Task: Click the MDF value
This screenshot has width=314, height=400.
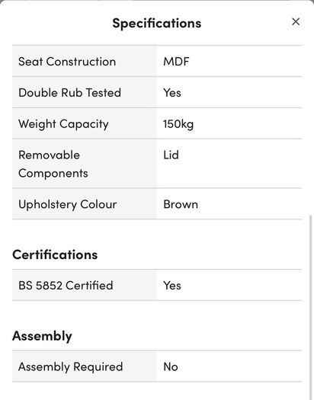Action: pyautogui.click(x=176, y=62)
